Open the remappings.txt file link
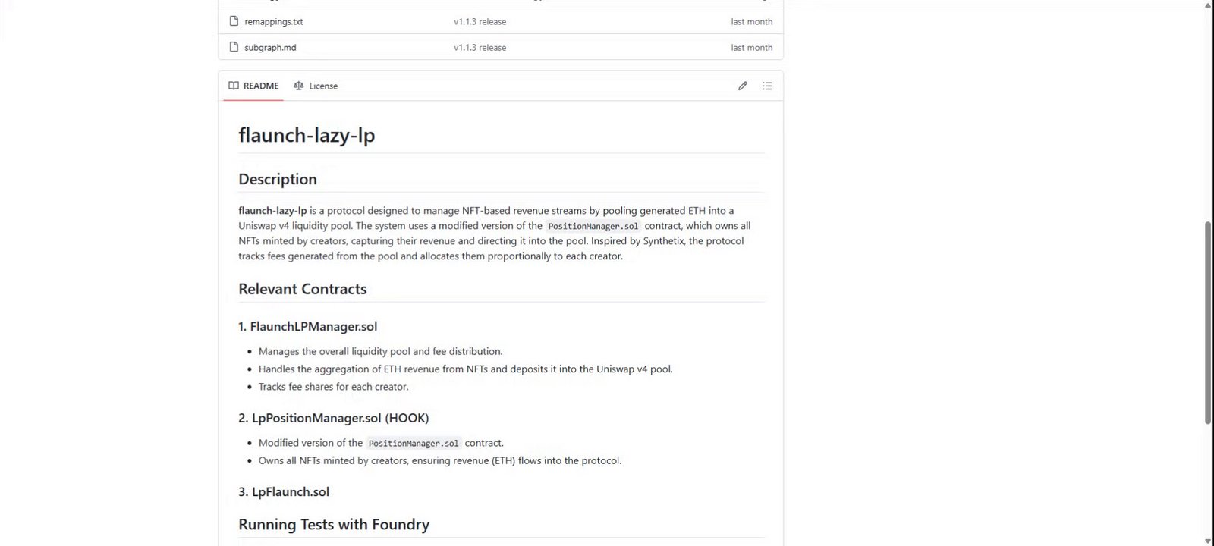1214x546 pixels. click(x=273, y=22)
